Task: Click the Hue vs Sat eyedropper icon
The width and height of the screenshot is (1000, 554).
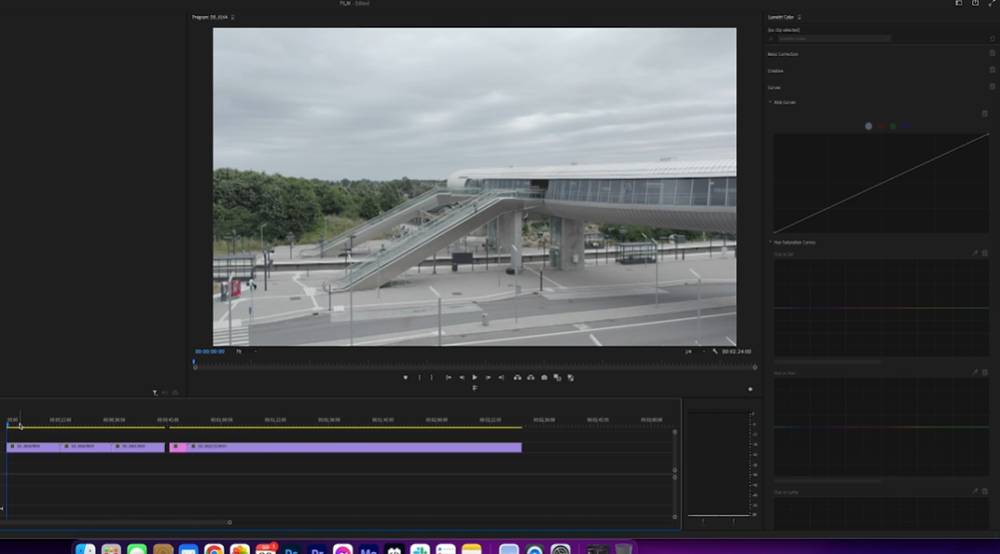Action: [x=976, y=254]
